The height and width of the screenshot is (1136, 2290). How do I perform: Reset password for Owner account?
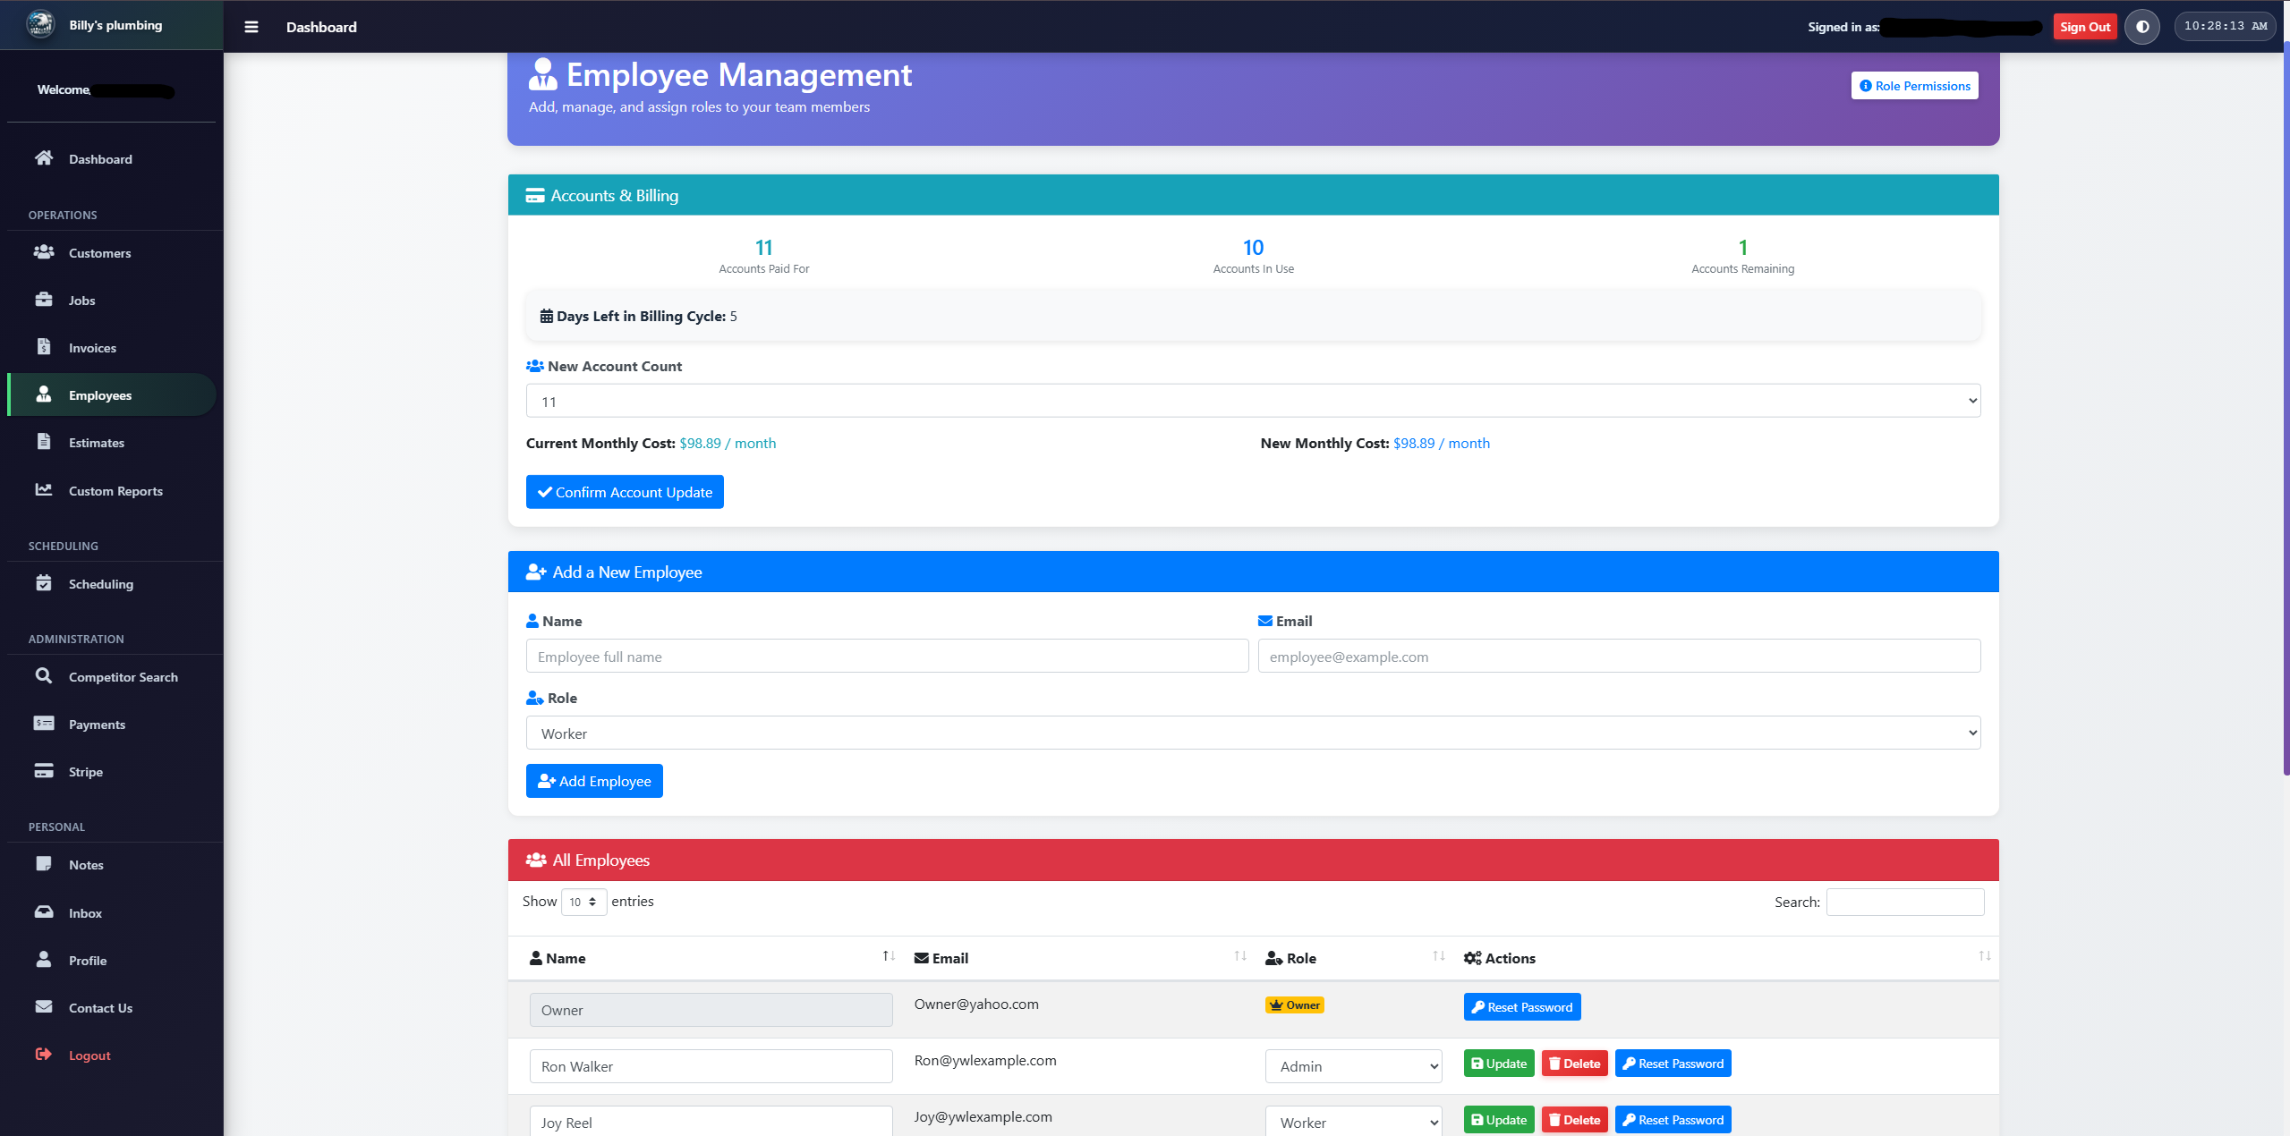click(x=1522, y=1007)
